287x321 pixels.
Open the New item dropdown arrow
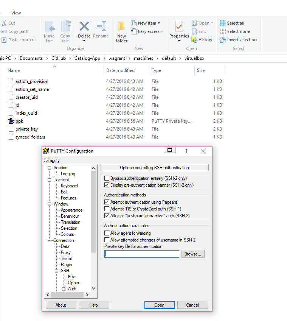[158, 23]
